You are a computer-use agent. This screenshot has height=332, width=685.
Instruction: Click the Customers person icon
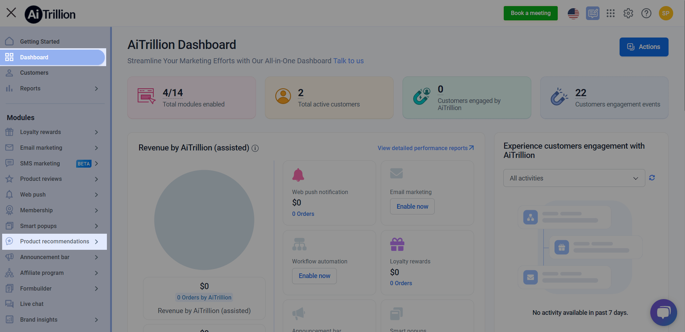click(10, 73)
